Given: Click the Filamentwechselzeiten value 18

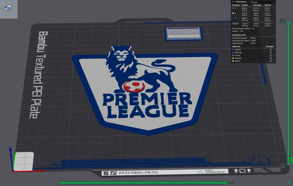Looking at the screenshot, I should pyautogui.click(x=253, y=29).
